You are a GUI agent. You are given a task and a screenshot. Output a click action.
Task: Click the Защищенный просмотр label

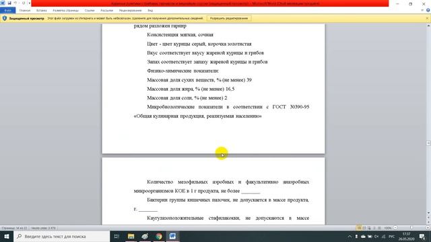pyautogui.click(x=27, y=18)
